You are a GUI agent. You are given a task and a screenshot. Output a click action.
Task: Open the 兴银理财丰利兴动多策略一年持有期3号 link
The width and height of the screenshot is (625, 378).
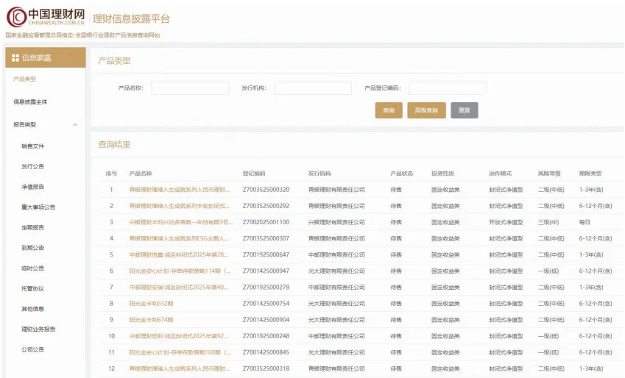pyautogui.click(x=181, y=222)
